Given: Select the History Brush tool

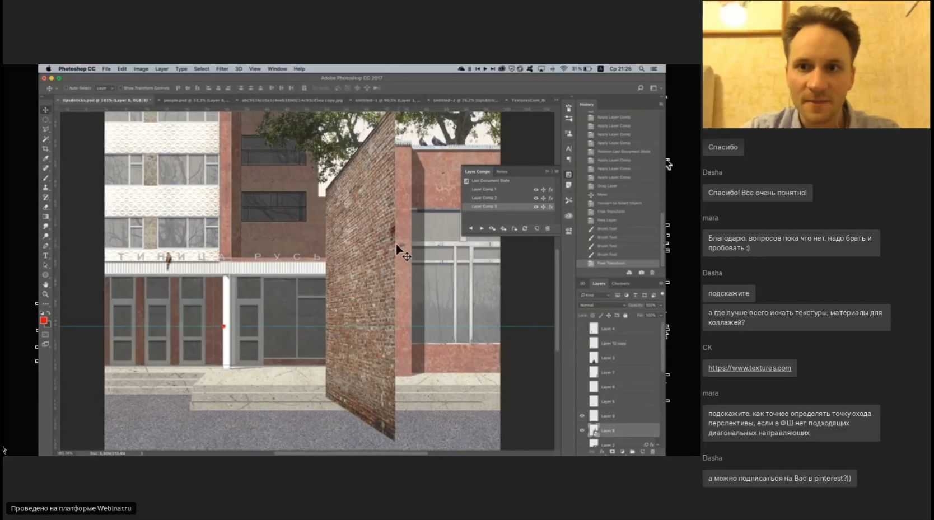Looking at the screenshot, I should (x=46, y=197).
